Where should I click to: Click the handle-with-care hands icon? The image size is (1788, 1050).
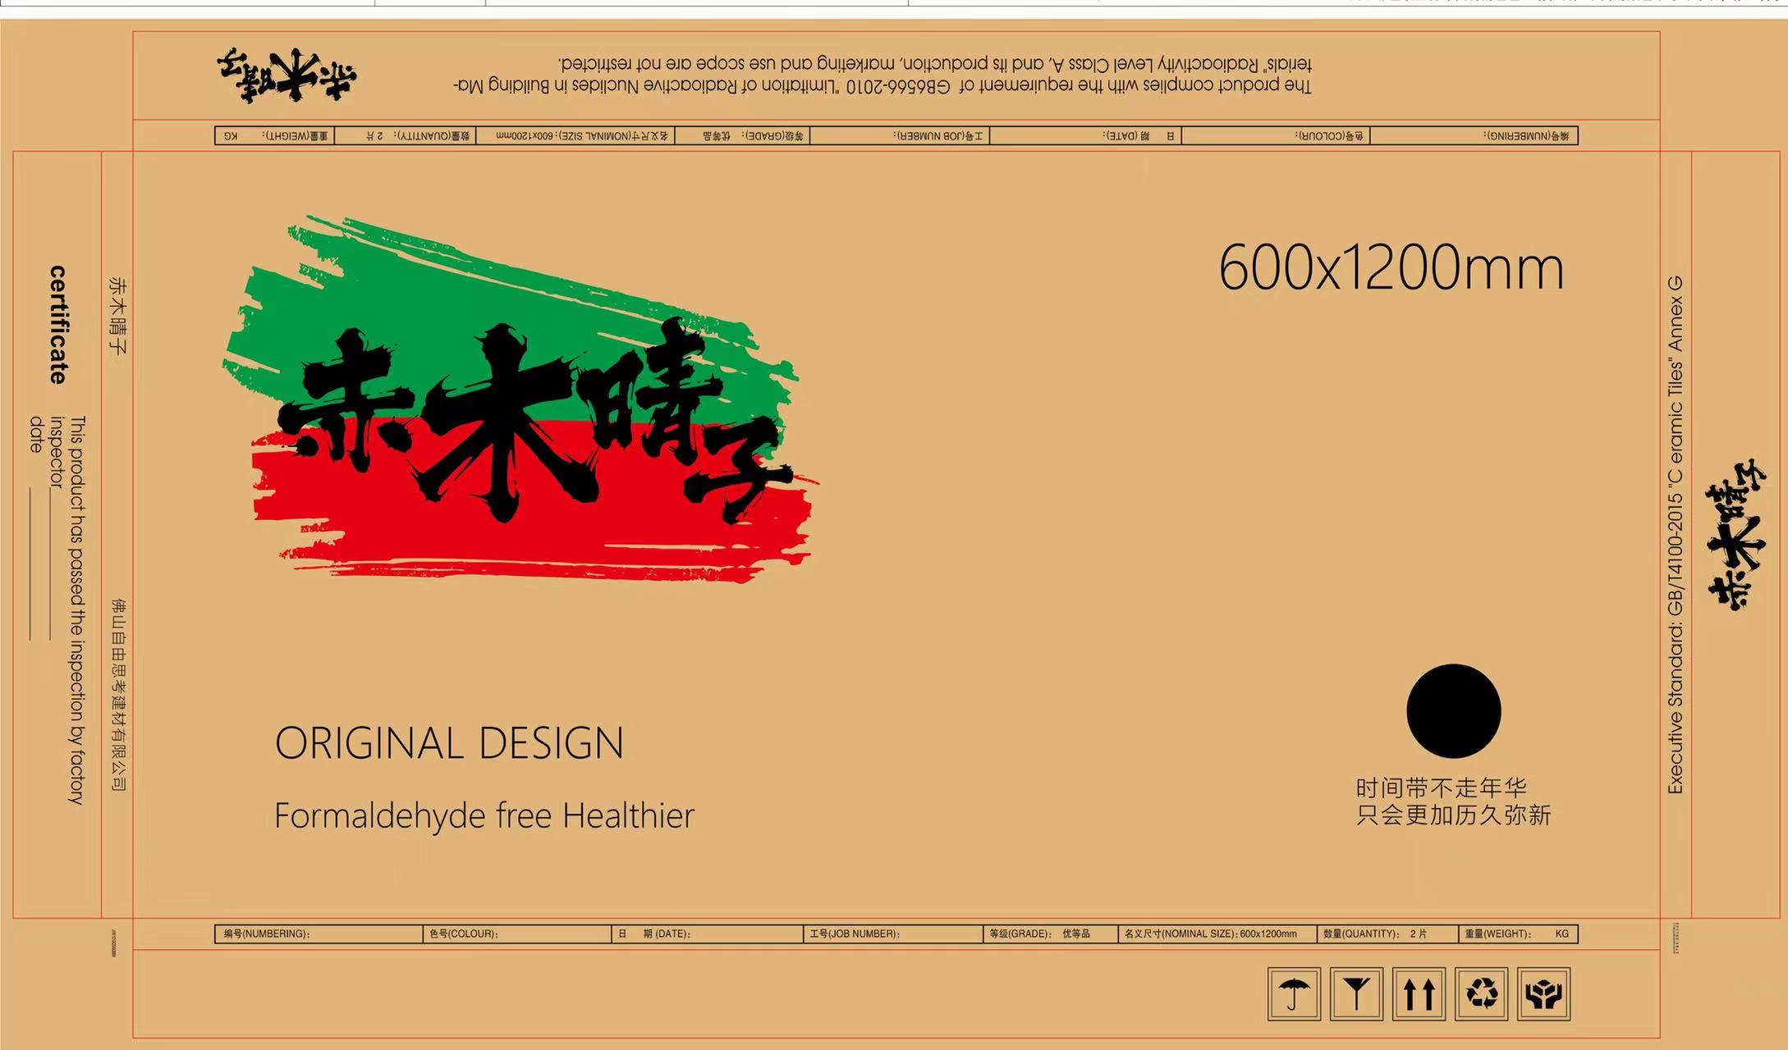tap(1547, 995)
